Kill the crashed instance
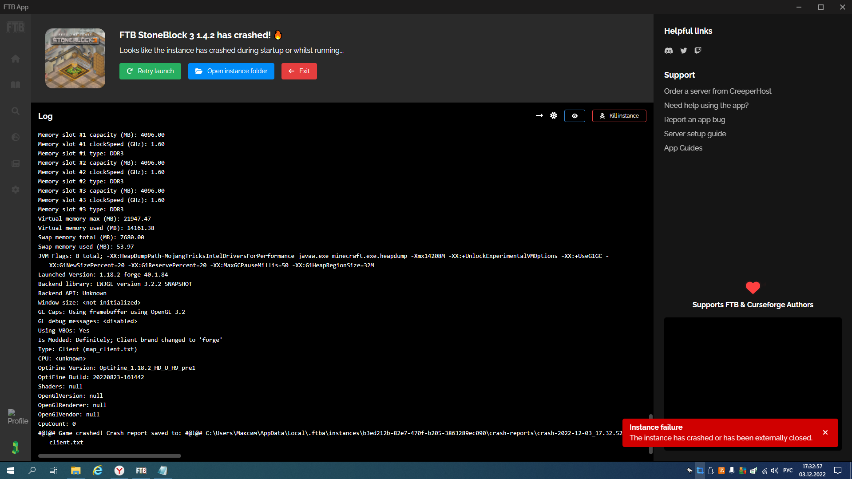The image size is (852, 479). pos(619,115)
